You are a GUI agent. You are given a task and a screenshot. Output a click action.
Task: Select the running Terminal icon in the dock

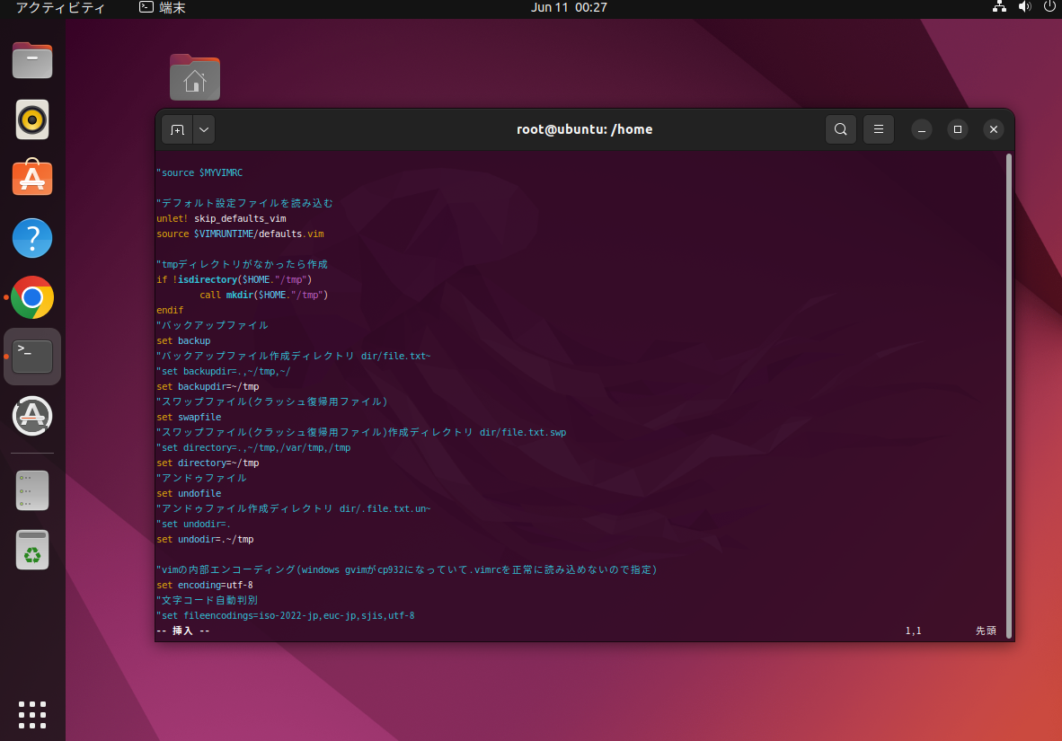tap(32, 356)
